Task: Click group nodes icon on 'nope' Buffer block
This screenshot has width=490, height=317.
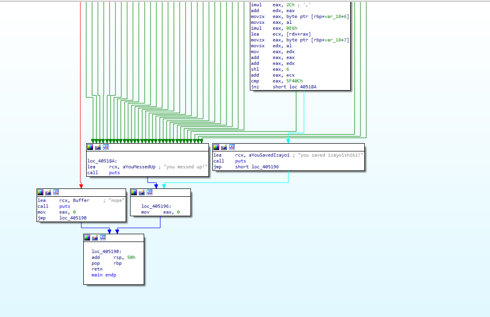Action: pos(57,192)
